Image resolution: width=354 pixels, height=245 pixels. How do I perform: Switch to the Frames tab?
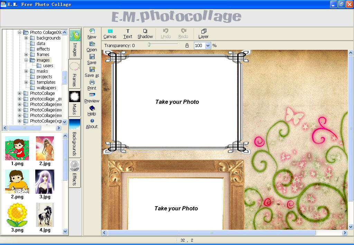(75, 74)
